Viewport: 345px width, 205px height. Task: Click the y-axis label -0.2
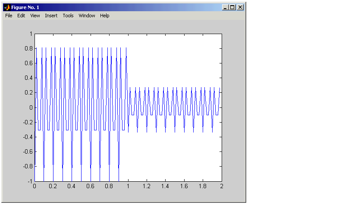click(x=28, y=122)
